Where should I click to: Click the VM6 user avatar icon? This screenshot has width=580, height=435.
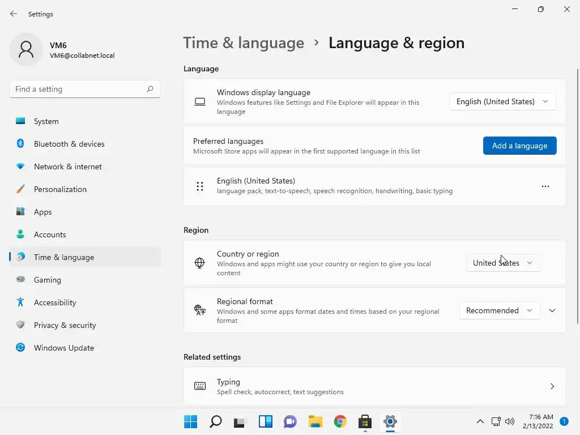(x=26, y=50)
